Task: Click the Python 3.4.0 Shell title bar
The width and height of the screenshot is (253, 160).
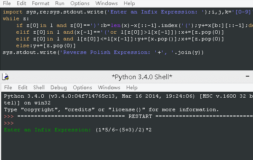Action: click(x=142, y=77)
